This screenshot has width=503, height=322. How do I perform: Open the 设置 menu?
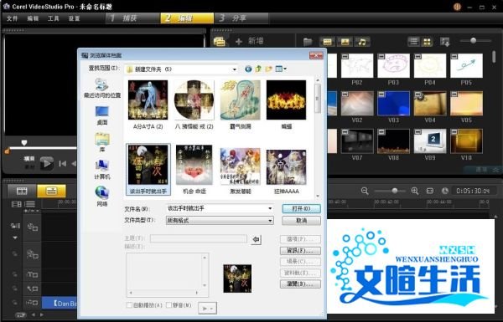(x=74, y=18)
